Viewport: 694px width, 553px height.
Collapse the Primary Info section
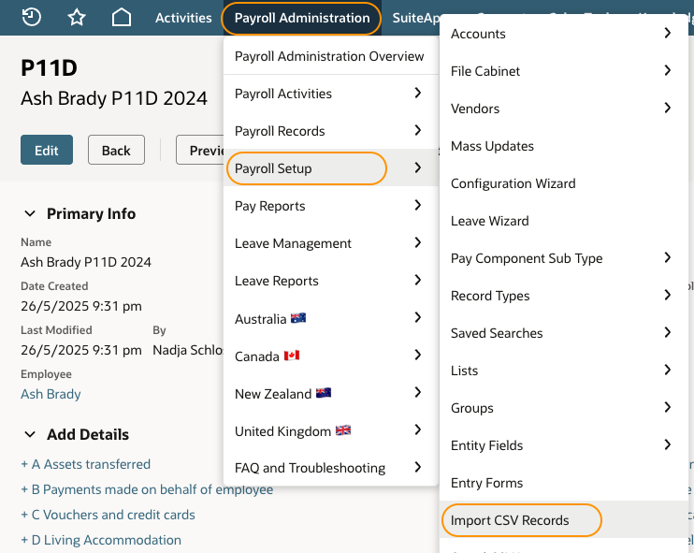30,214
